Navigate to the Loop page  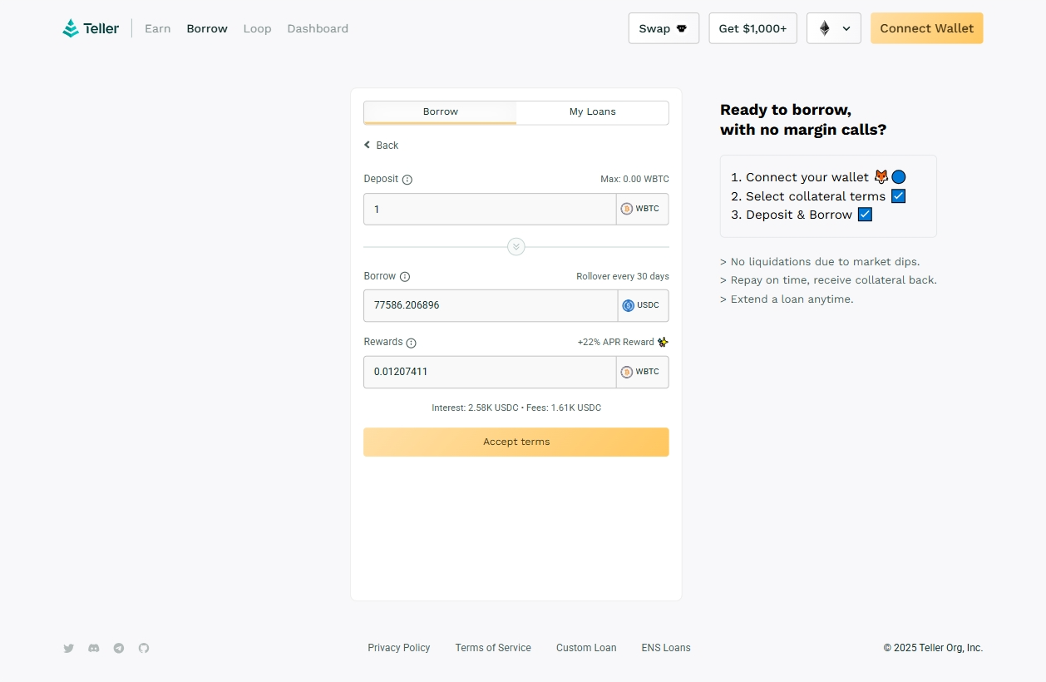(x=258, y=28)
